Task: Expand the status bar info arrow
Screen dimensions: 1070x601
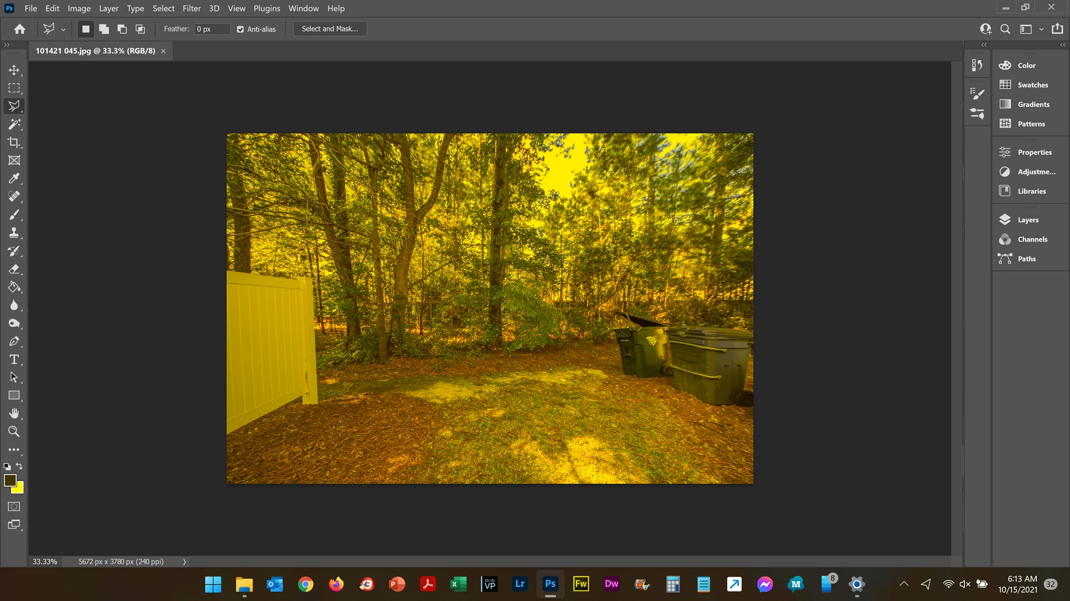Action: pyautogui.click(x=184, y=562)
